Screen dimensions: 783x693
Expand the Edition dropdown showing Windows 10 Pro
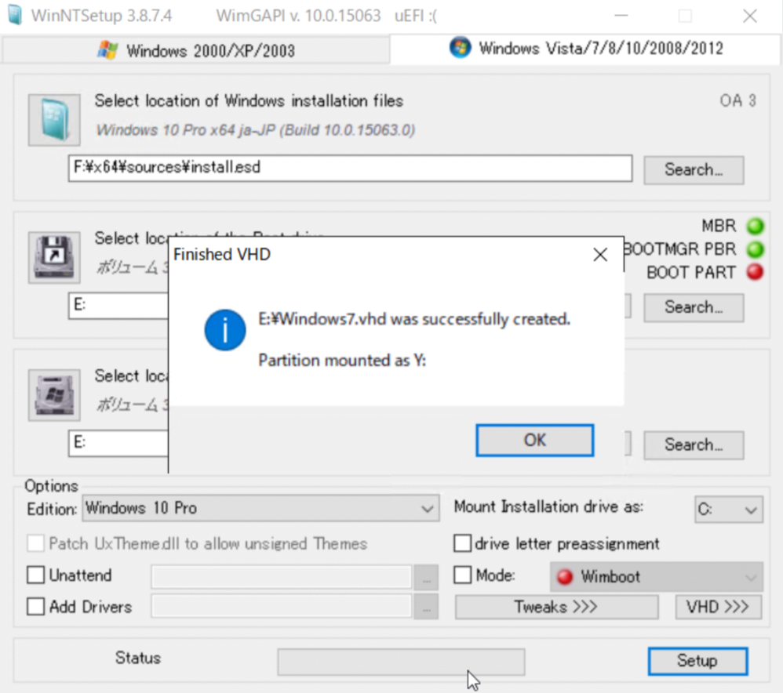(x=260, y=509)
